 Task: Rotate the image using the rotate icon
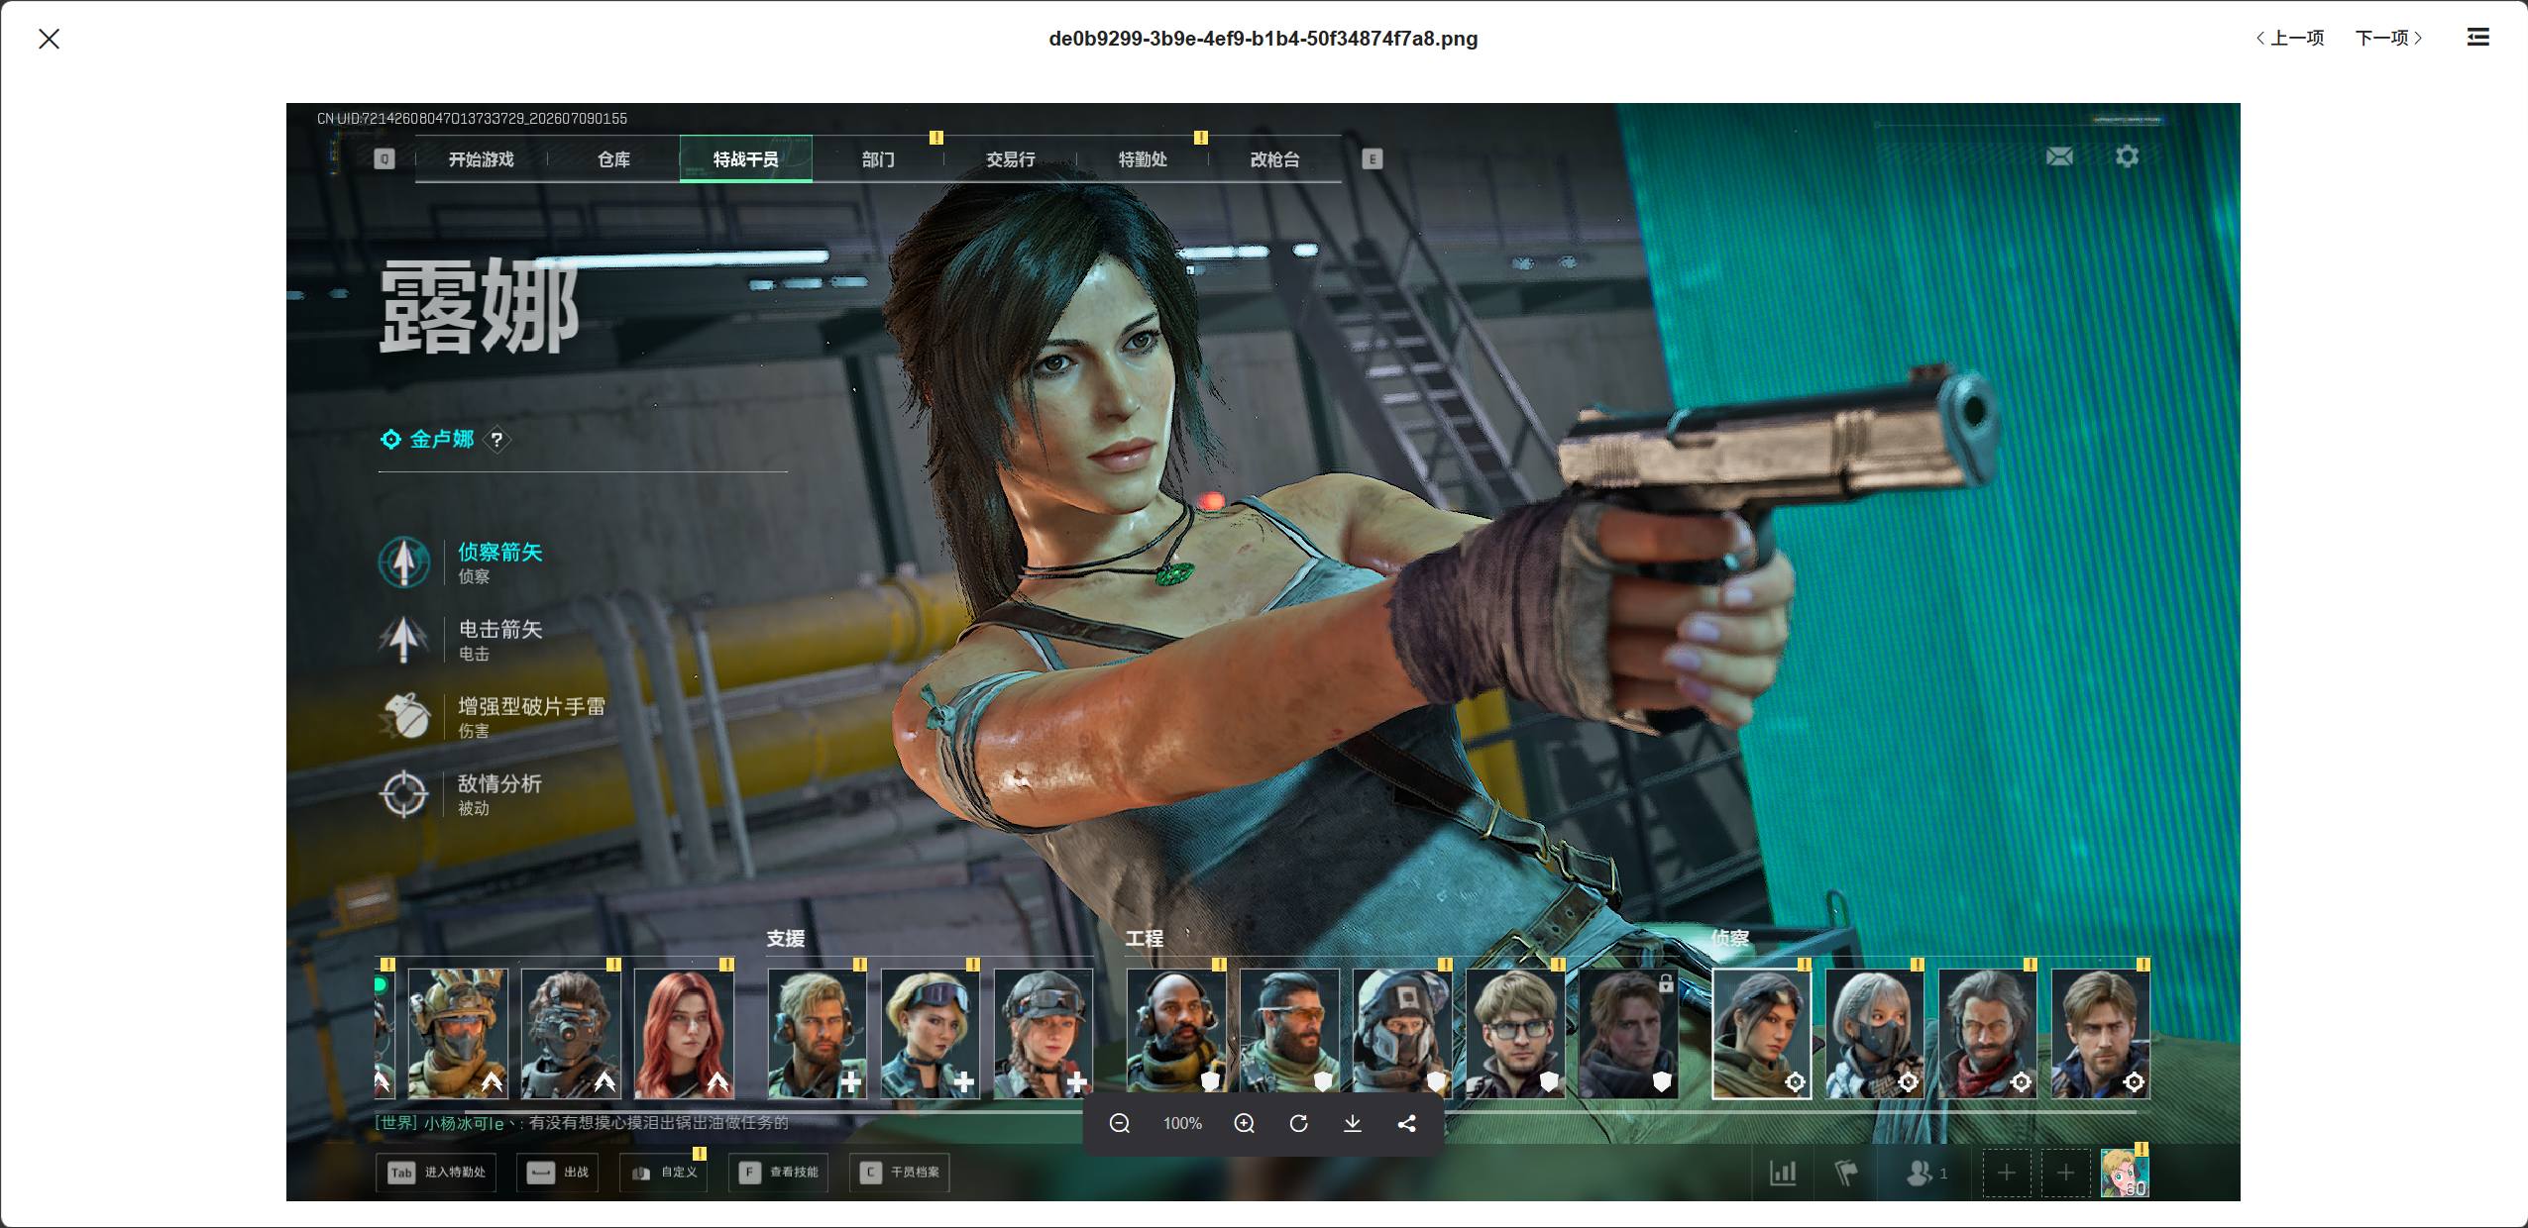1298,1123
